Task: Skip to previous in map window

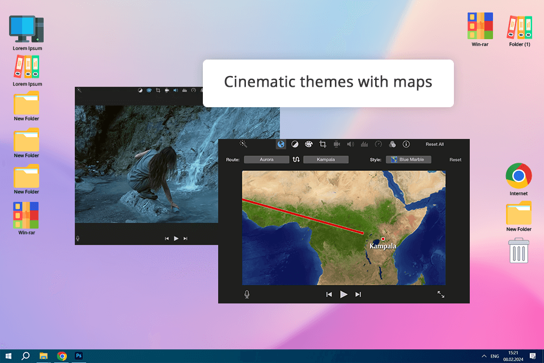Action: pos(329,294)
